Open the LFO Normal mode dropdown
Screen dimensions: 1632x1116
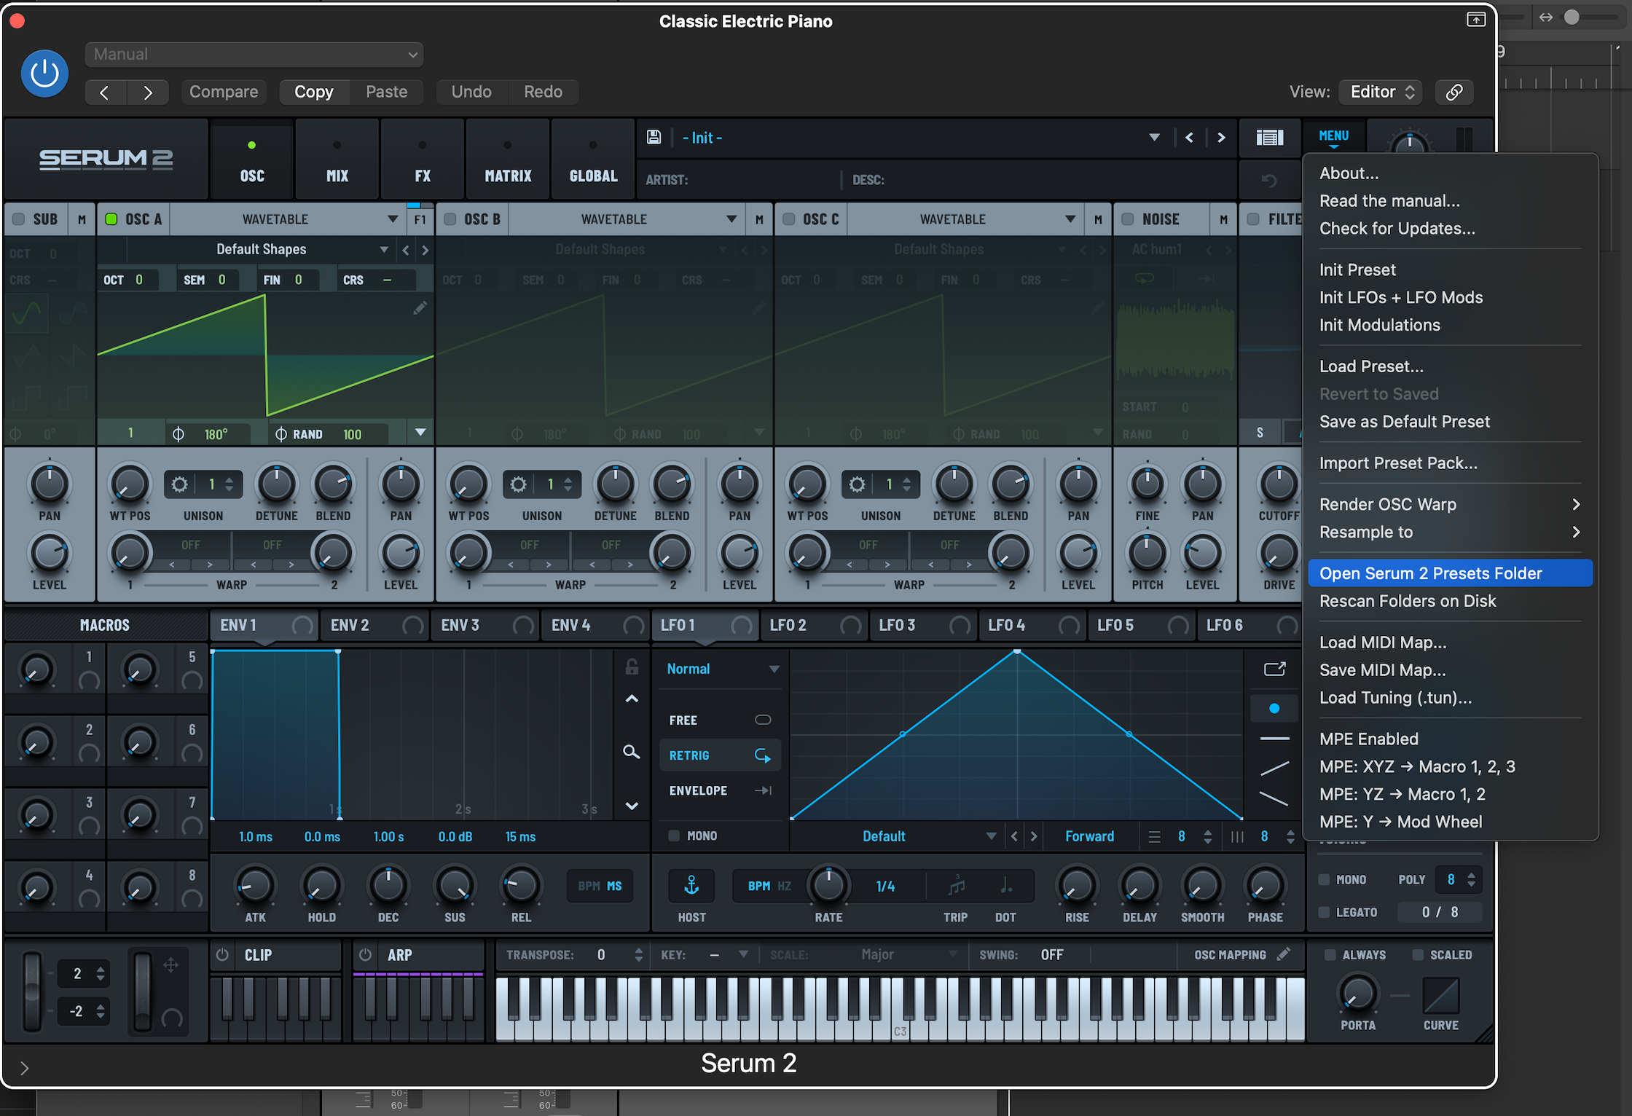click(722, 669)
